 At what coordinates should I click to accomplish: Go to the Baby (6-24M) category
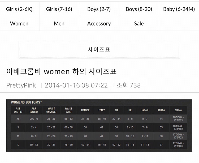pyautogui.click(x=179, y=9)
